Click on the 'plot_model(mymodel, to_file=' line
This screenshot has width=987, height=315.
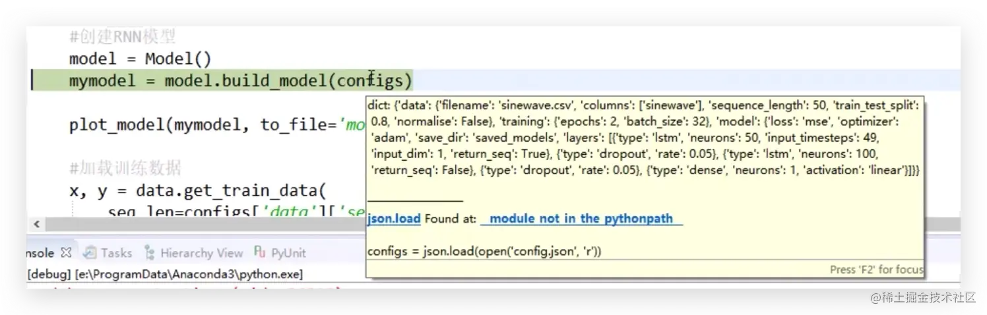click(217, 125)
